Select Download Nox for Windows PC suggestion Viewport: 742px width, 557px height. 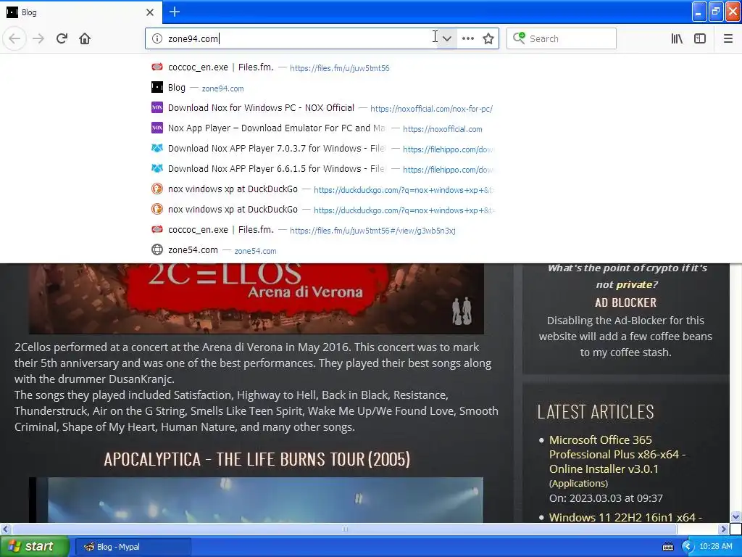(x=322, y=108)
